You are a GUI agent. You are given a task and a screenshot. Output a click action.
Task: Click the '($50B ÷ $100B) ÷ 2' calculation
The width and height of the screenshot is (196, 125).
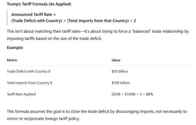click(127, 94)
